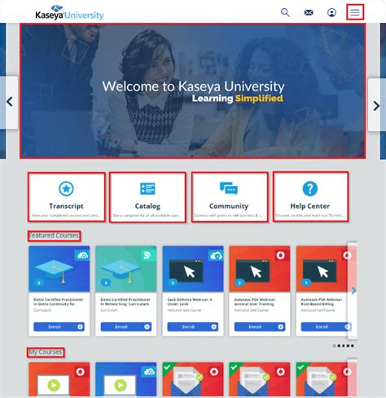Open Datto Certified Practitioner in Networking title
Screen dimensions: 386x398
pyautogui.click(x=125, y=302)
